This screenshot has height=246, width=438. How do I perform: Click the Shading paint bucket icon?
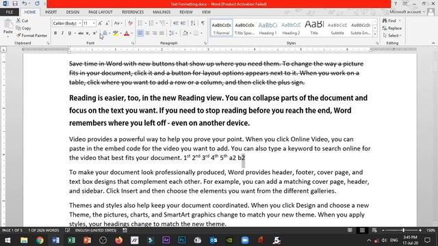[185, 33]
